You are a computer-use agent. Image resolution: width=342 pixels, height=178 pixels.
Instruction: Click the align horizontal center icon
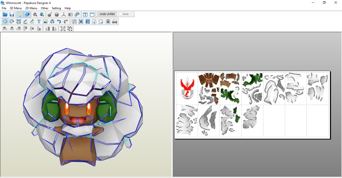(x=12, y=28)
